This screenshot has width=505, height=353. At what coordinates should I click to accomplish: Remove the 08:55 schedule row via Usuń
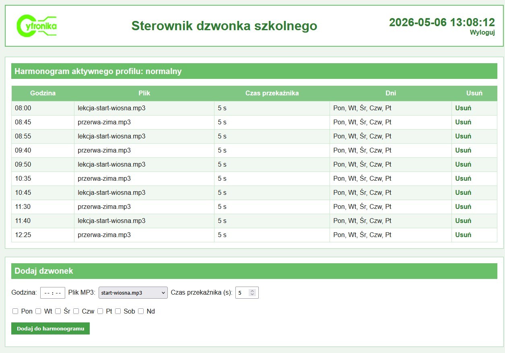[x=463, y=136]
